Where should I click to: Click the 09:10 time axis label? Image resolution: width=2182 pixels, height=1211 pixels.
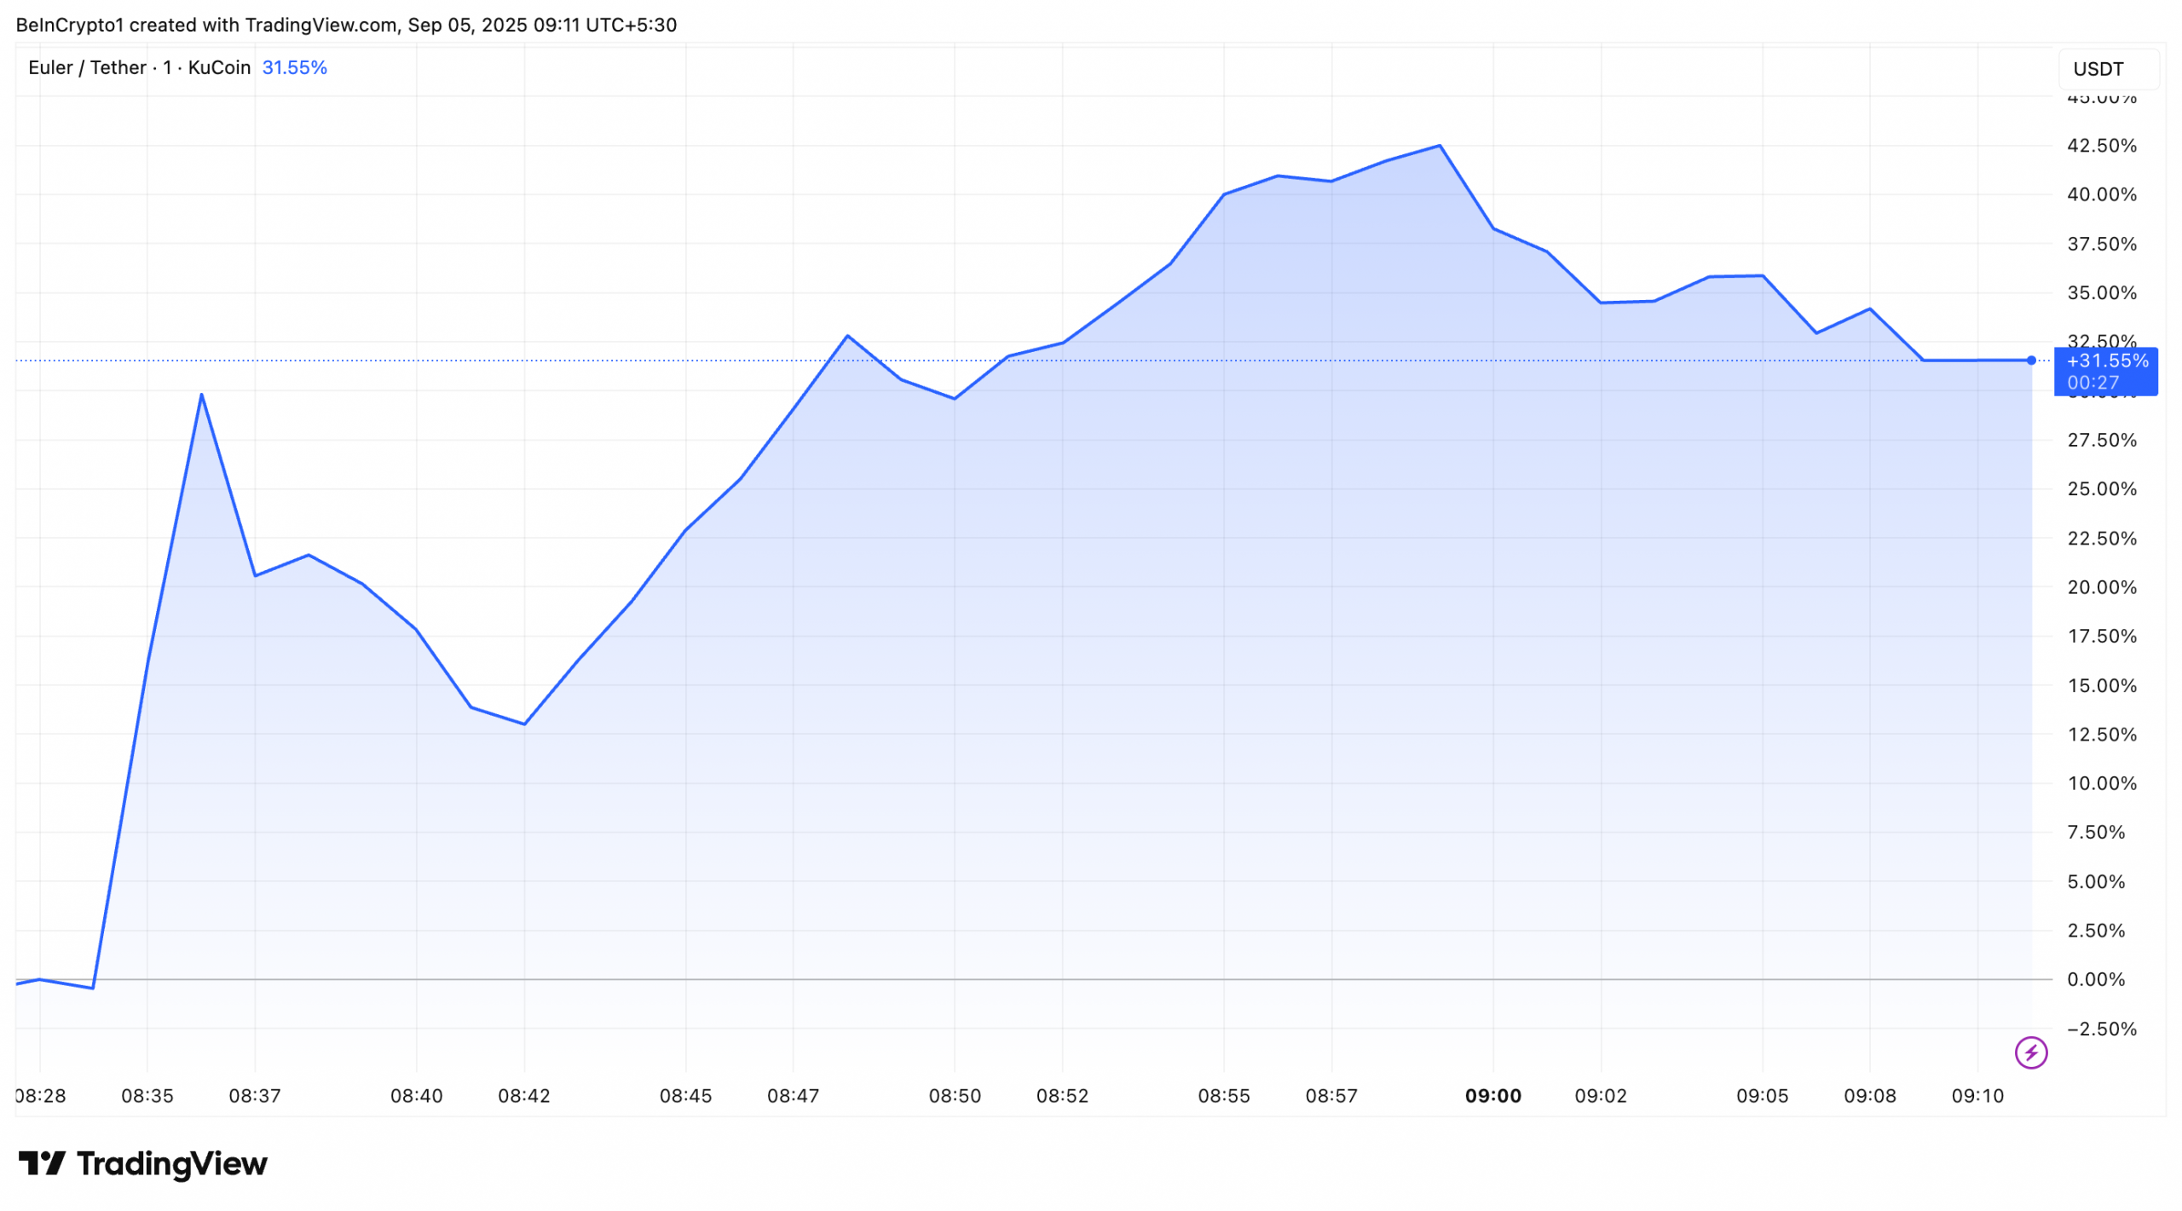pos(1977,1096)
